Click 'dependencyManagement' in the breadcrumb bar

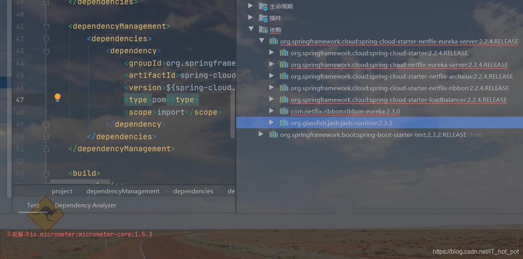123,191
